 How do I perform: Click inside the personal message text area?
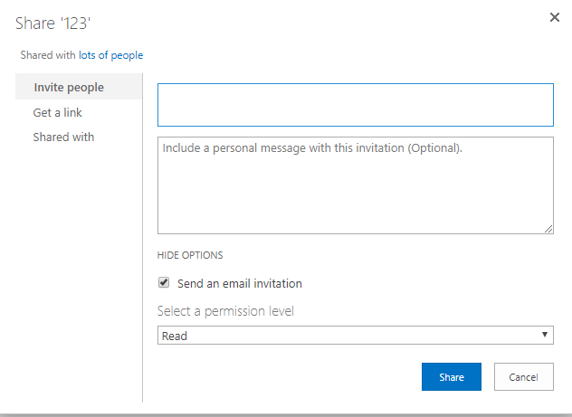pos(356,185)
